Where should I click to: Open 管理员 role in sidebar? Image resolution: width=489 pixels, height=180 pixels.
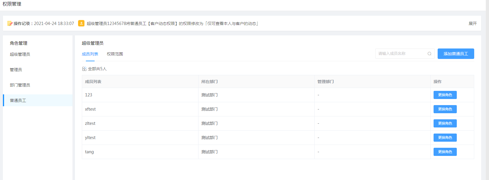16,70
